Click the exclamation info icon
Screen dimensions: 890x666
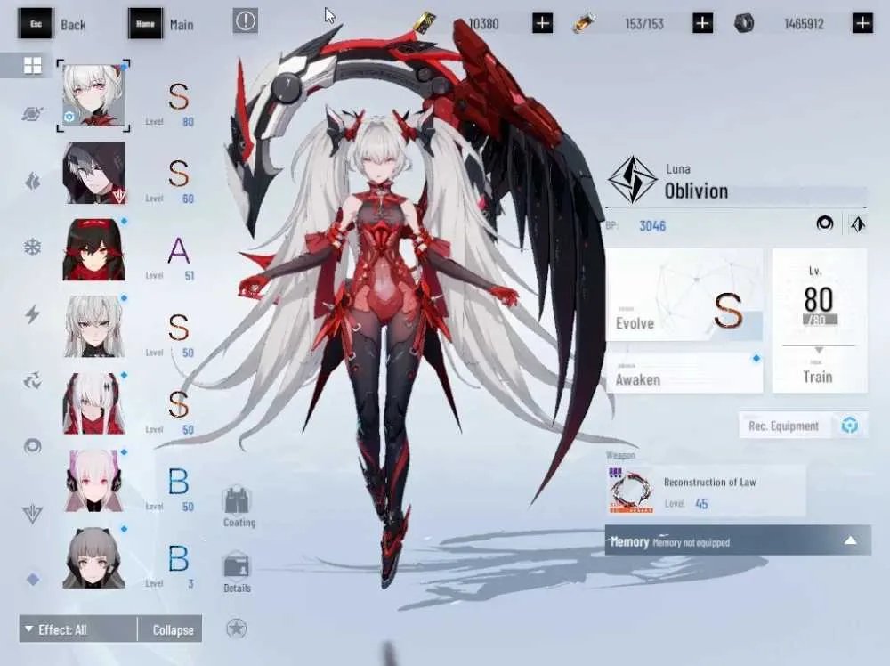pos(246,21)
